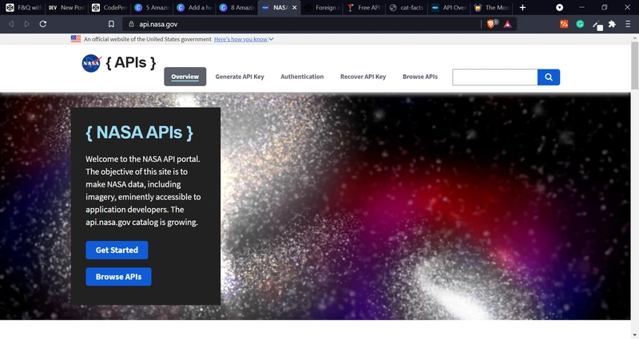Image resolution: width=639 pixels, height=339 pixels.
Task: Click the page vertical scrollbar thumb
Action: (634, 65)
